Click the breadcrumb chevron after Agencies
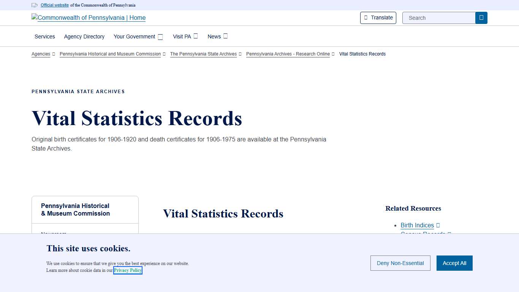 click(x=54, y=54)
